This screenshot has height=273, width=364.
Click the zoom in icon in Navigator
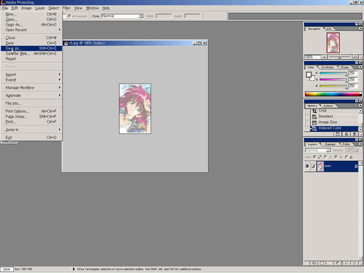pos(355,57)
